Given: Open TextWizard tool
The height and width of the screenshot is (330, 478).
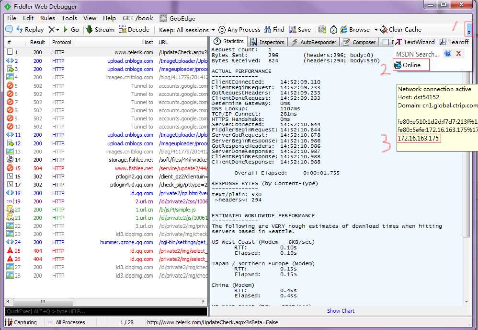Looking at the screenshot, I should click(x=415, y=42).
